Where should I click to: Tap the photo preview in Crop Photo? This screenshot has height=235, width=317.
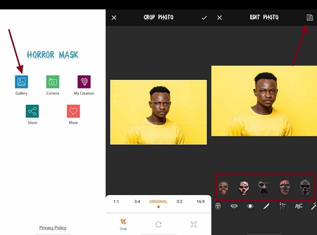tap(158, 112)
